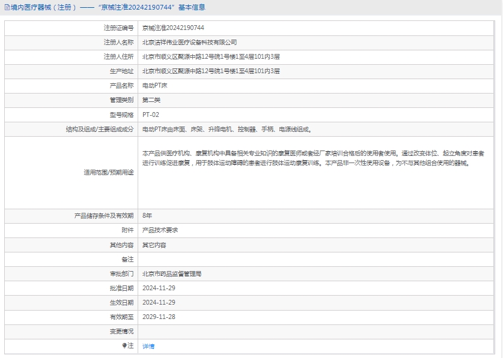The image size is (503, 358).
Task: Click the lightbulb icon beside 注
Action: coord(125,346)
